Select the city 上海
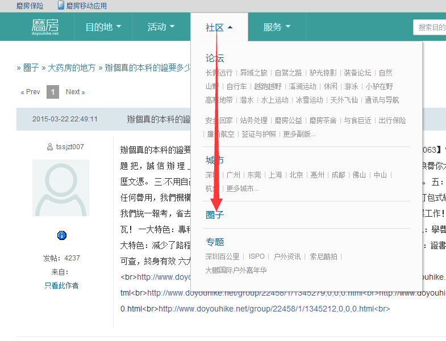Screen dimensions: 446x341 pos(275,175)
